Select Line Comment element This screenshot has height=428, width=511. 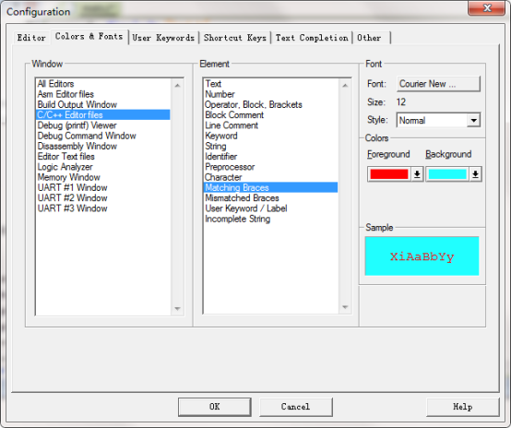(270, 125)
